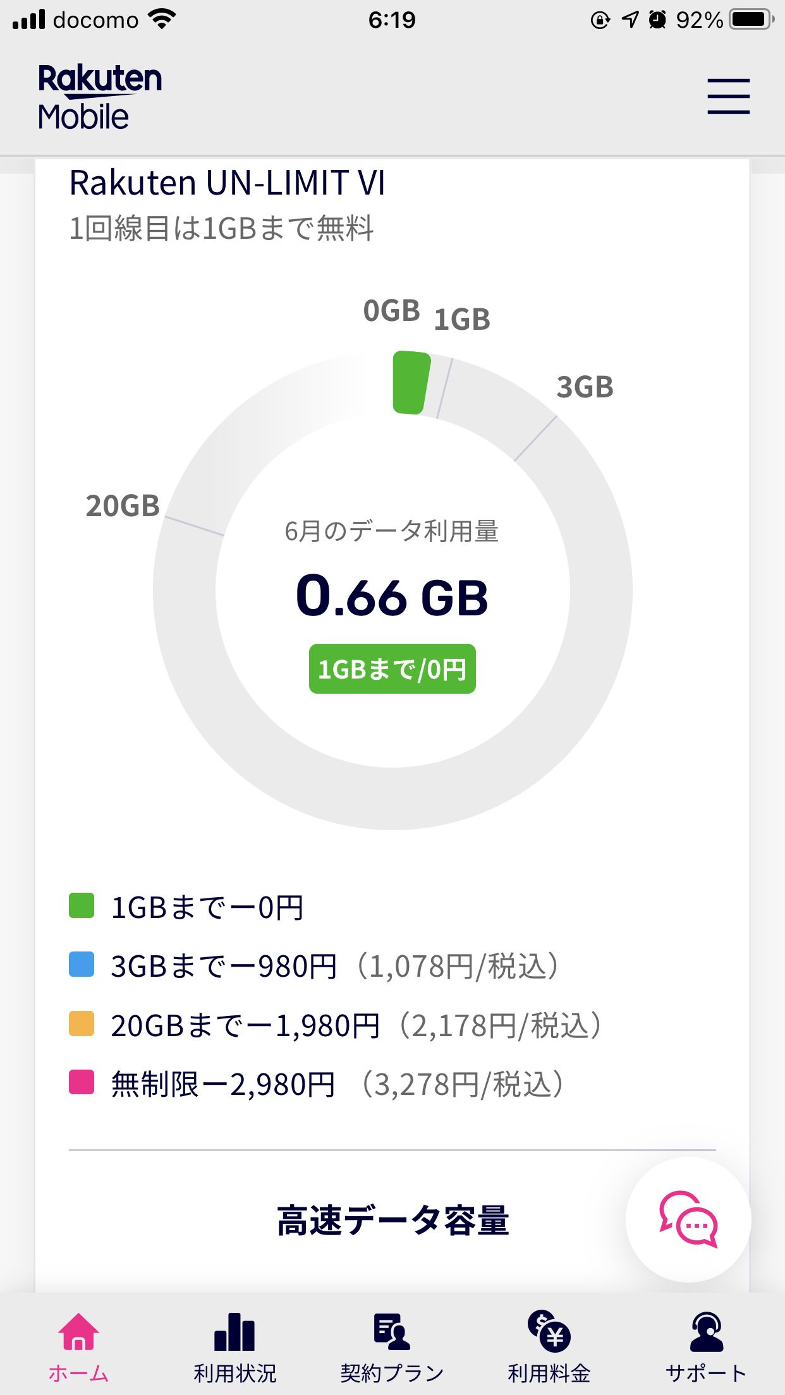785x1395 pixels.
Task: Tap the 0.66 GB usage figure
Action: pyautogui.click(x=392, y=596)
